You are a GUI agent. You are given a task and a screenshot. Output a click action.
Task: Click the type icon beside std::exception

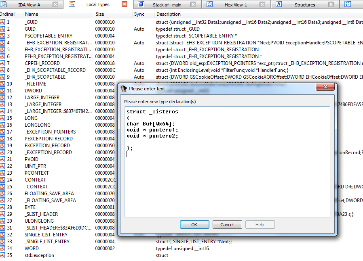2,255
